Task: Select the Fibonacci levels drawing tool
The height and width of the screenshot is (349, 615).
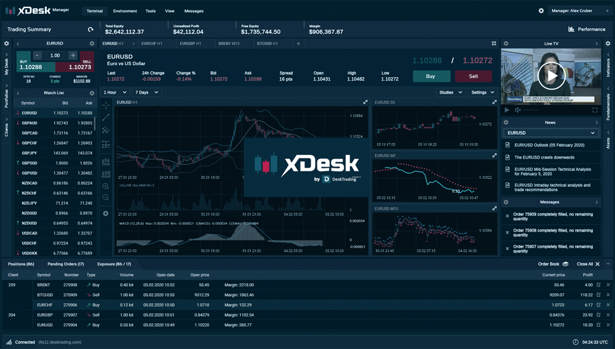Action: pyautogui.click(x=106, y=144)
